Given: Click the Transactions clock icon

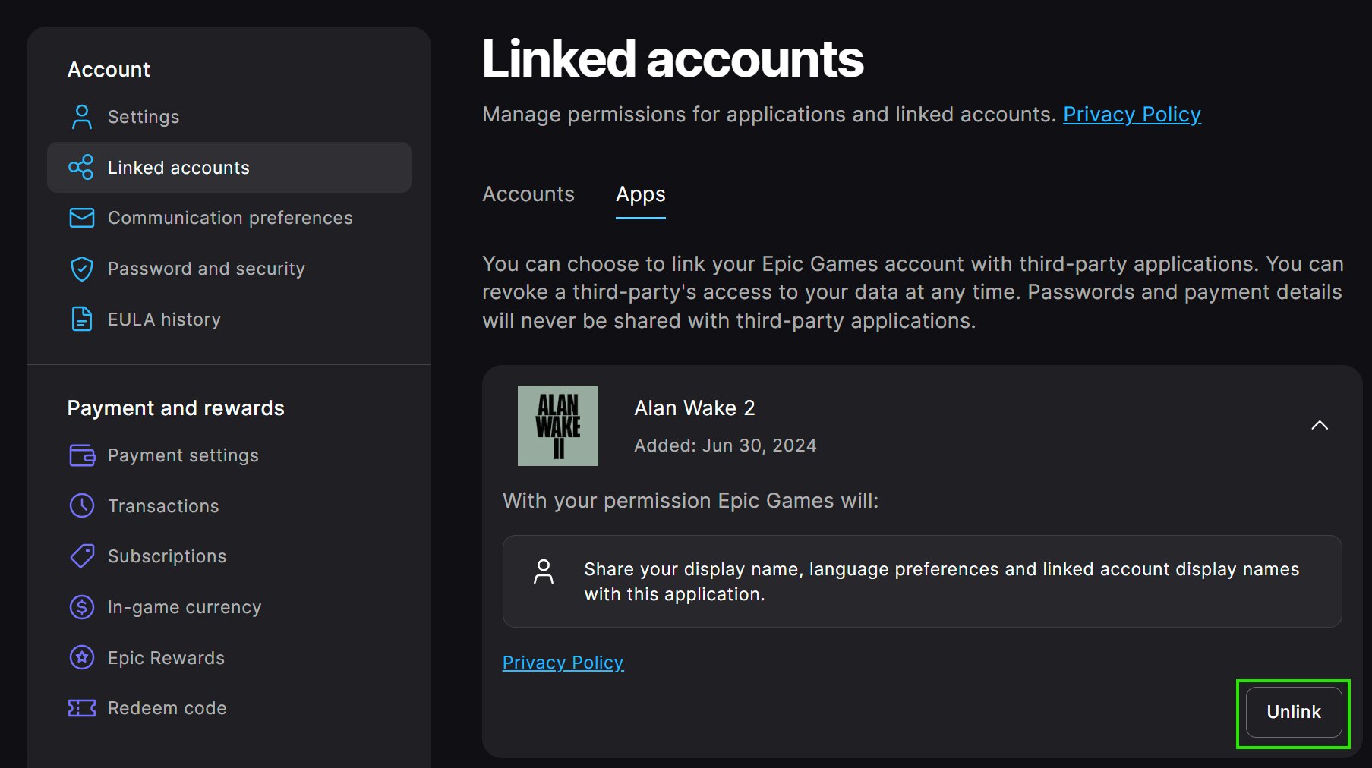Looking at the screenshot, I should tap(82, 505).
